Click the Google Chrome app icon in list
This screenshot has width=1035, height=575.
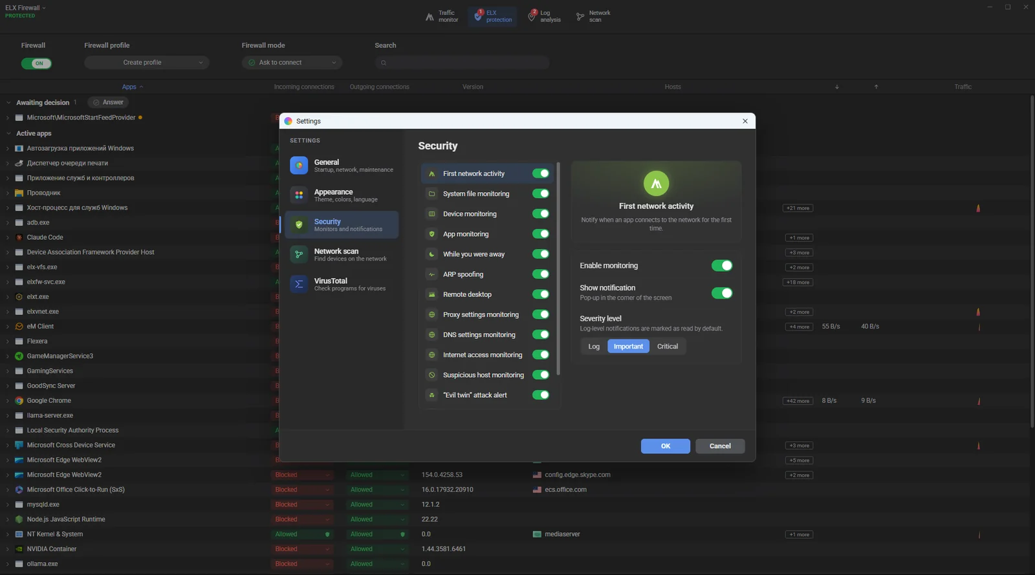coord(19,401)
